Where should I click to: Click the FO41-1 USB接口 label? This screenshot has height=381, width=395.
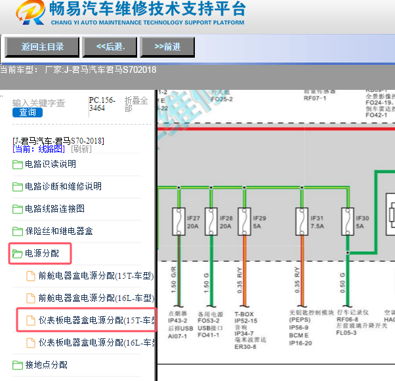click(209, 335)
